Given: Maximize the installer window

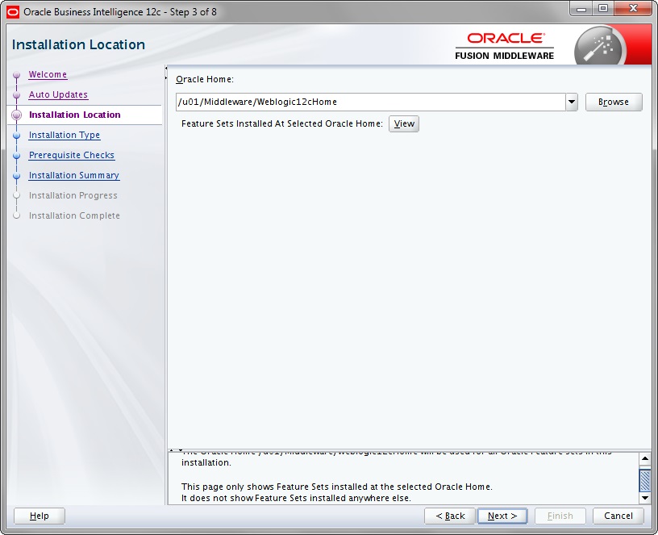Looking at the screenshot, I should (x=603, y=9).
